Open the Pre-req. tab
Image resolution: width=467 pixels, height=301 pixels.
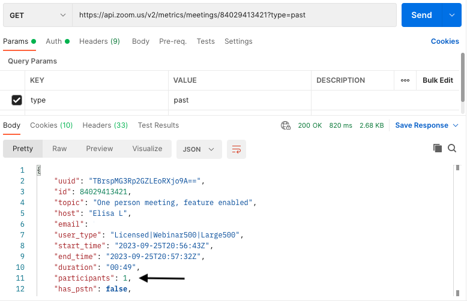pyautogui.click(x=173, y=41)
